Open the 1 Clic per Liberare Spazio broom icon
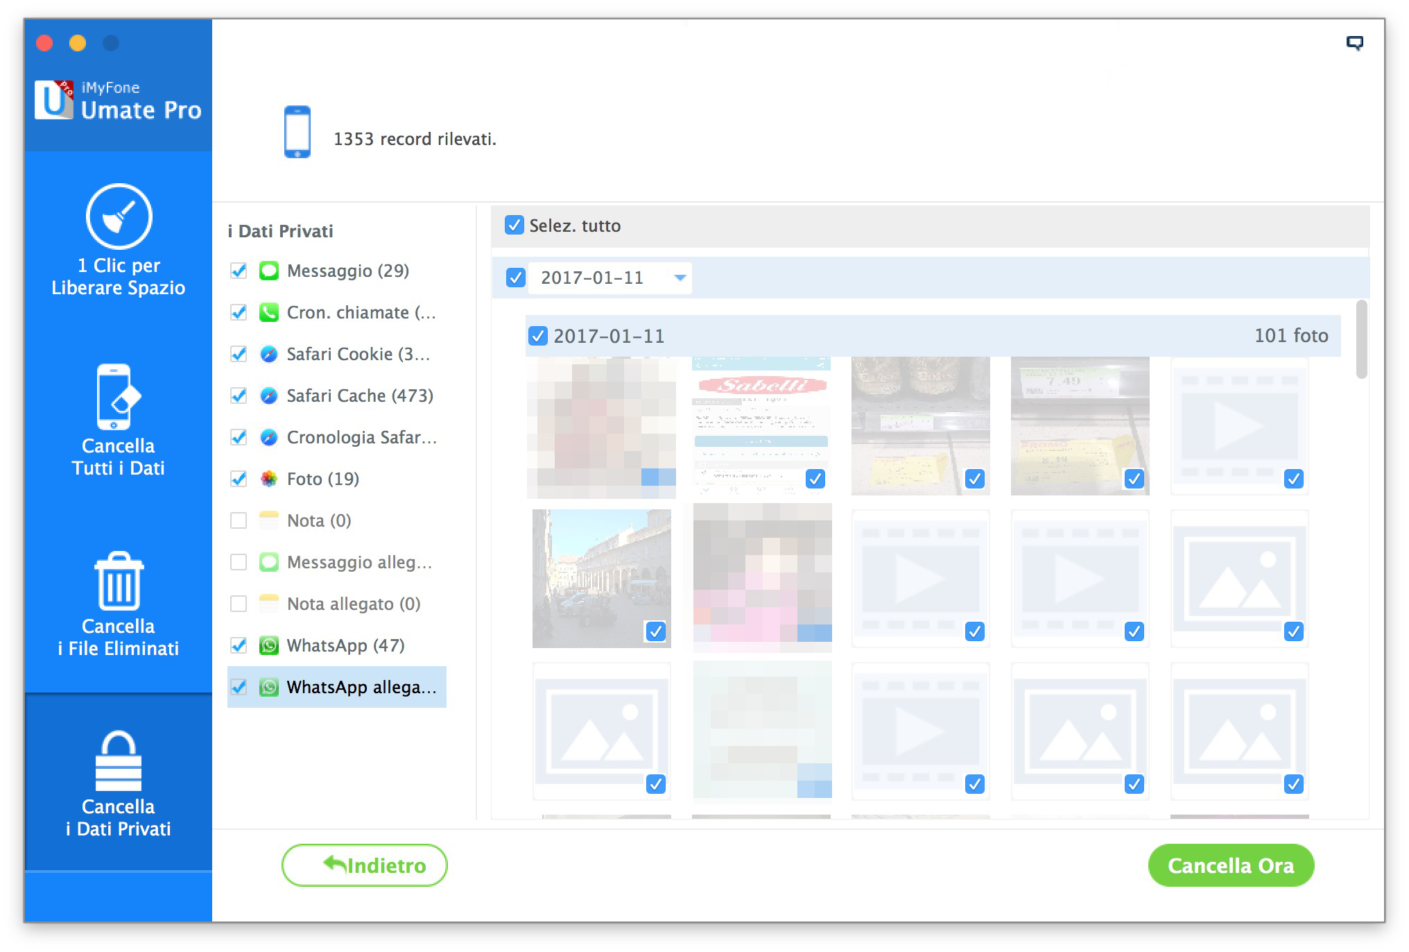 (119, 216)
